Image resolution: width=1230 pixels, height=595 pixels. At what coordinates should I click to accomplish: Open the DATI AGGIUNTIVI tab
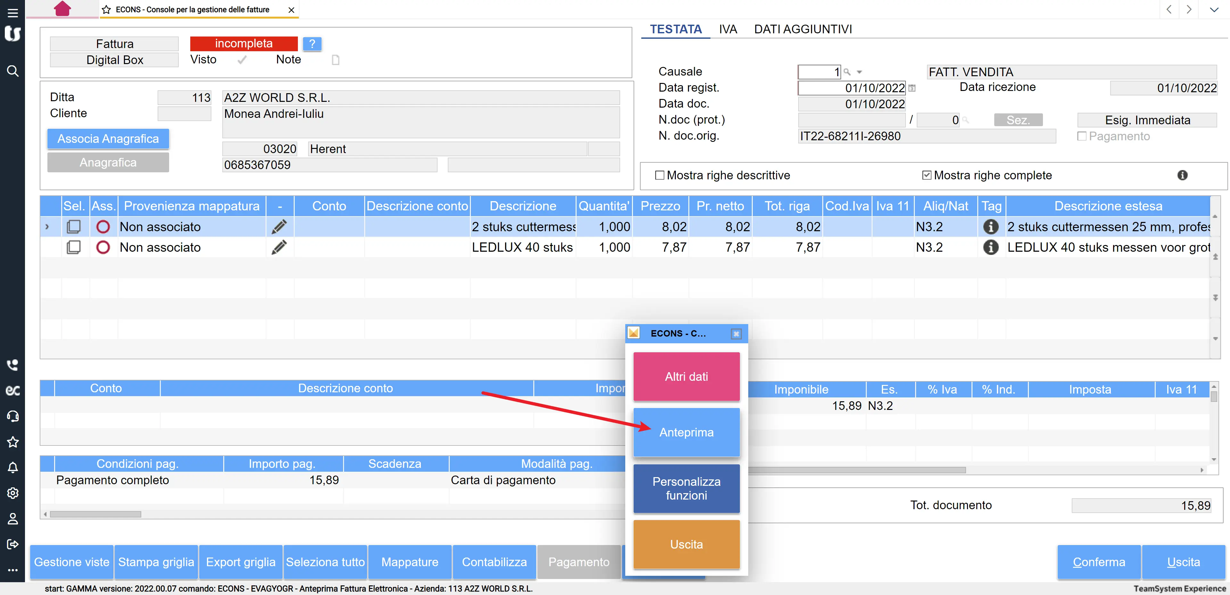tap(803, 29)
